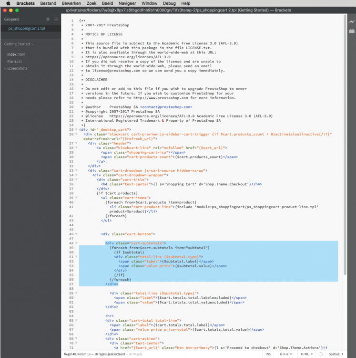Viewport: 356px width, 358px height.
Task: Open the UTF-8 encoding dropdown
Action: 286,354
